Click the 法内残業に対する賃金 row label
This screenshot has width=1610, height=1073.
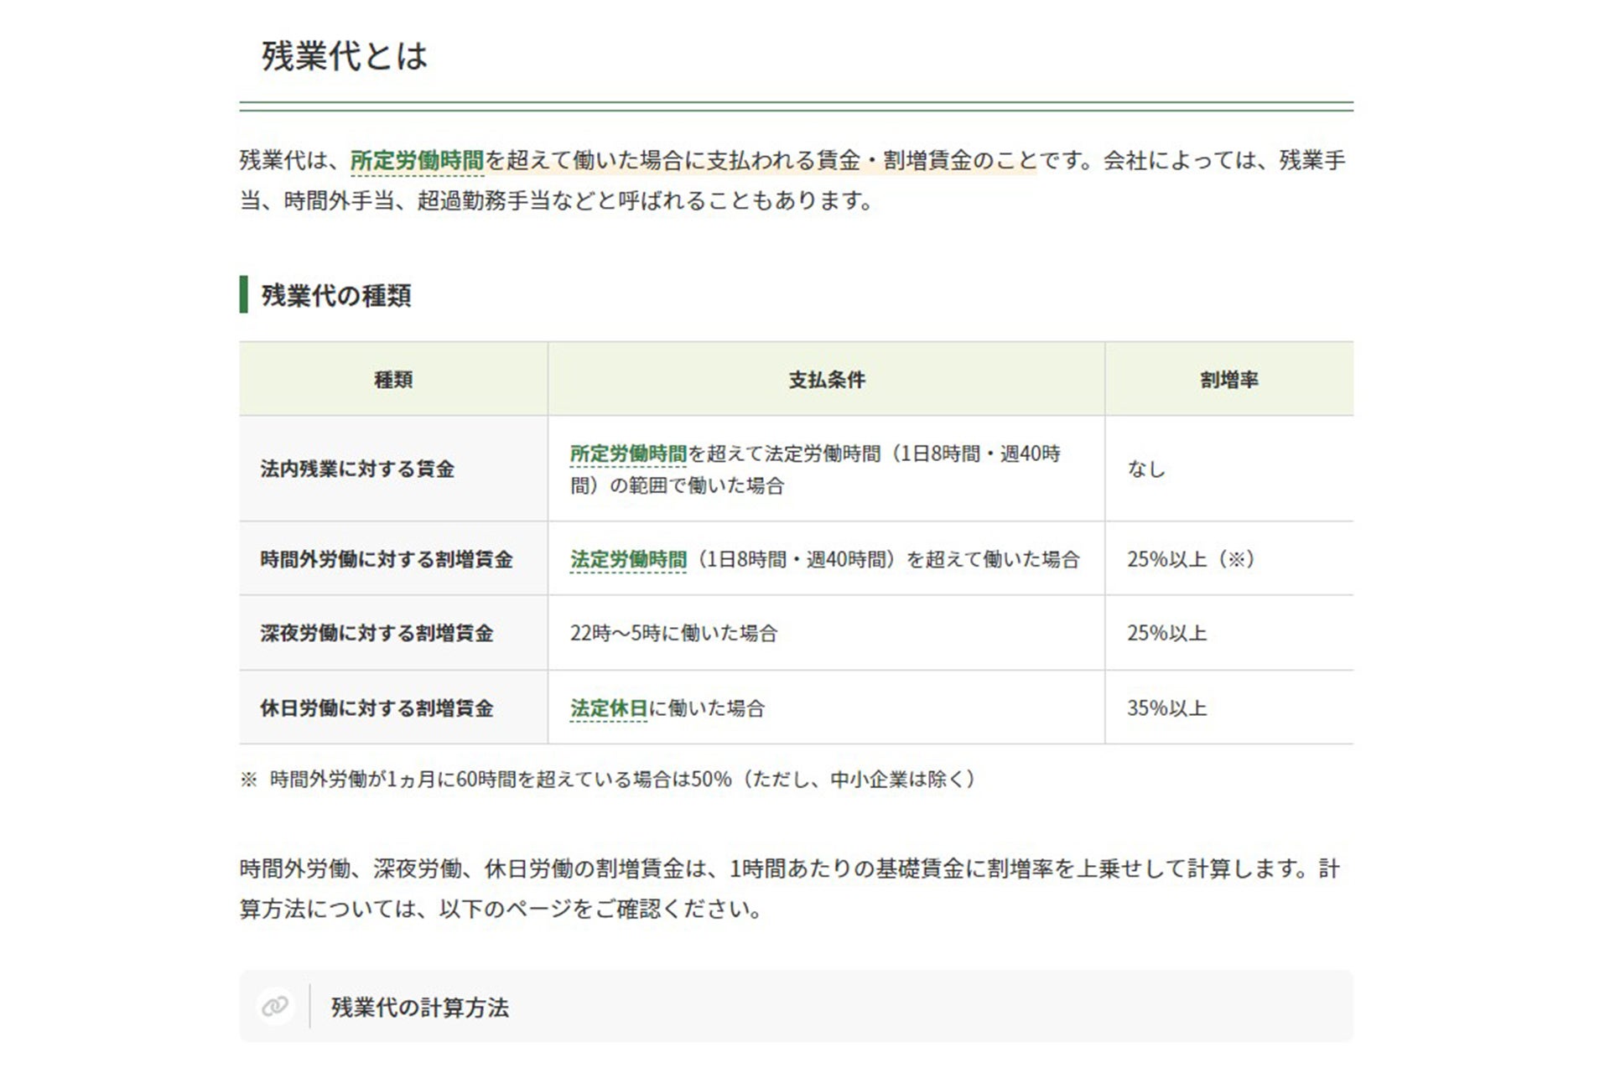(x=357, y=469)
